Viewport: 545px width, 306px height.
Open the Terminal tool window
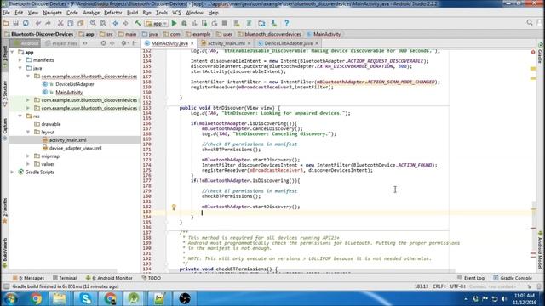tap(65, 278)
